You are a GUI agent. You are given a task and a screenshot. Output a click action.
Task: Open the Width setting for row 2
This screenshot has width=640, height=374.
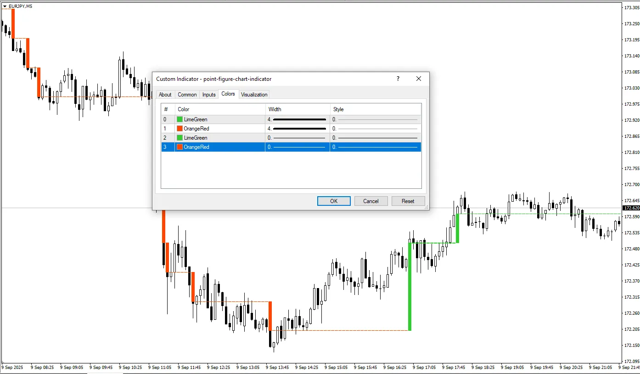[297, 138]
